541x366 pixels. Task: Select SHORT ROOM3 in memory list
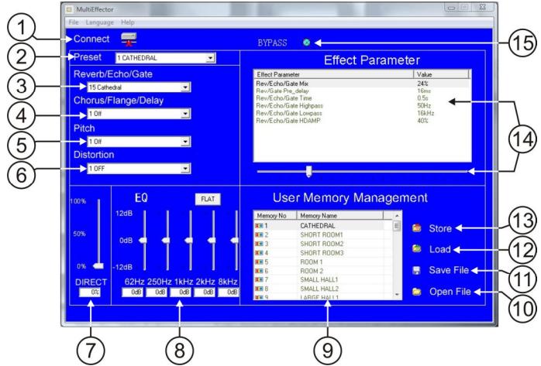[x=322, y=253]
